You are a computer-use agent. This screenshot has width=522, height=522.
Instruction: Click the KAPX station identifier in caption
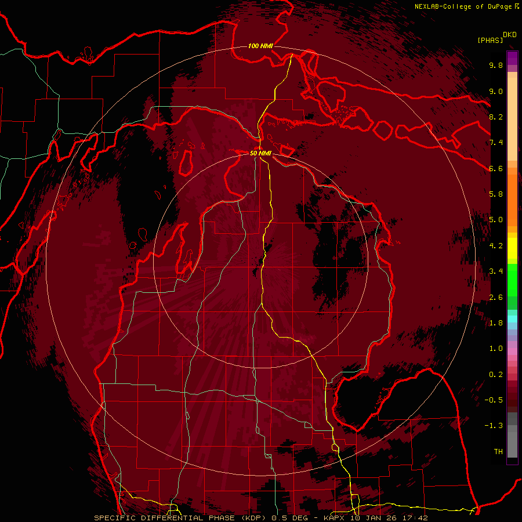(x=333, y=518)
